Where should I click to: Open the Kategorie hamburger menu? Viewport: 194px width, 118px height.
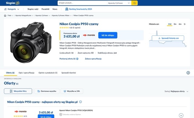(12, 9)
